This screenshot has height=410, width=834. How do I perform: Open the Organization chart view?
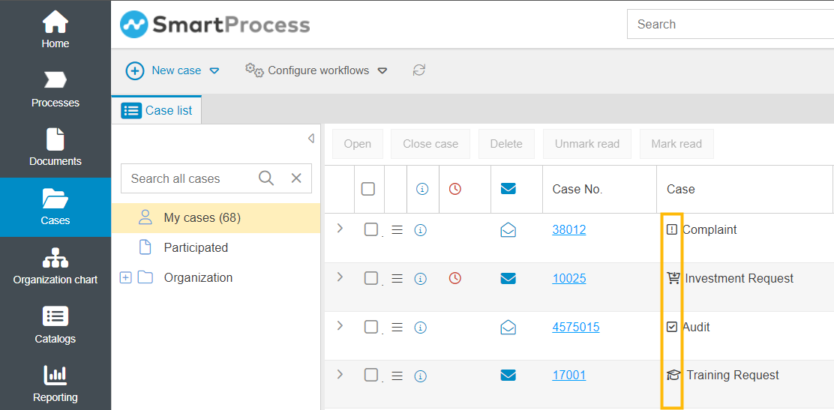55,266
